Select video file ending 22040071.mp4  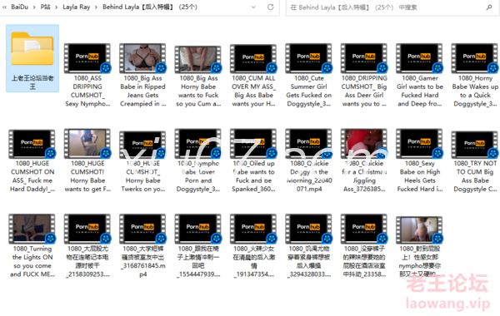[x=308, y=160]
